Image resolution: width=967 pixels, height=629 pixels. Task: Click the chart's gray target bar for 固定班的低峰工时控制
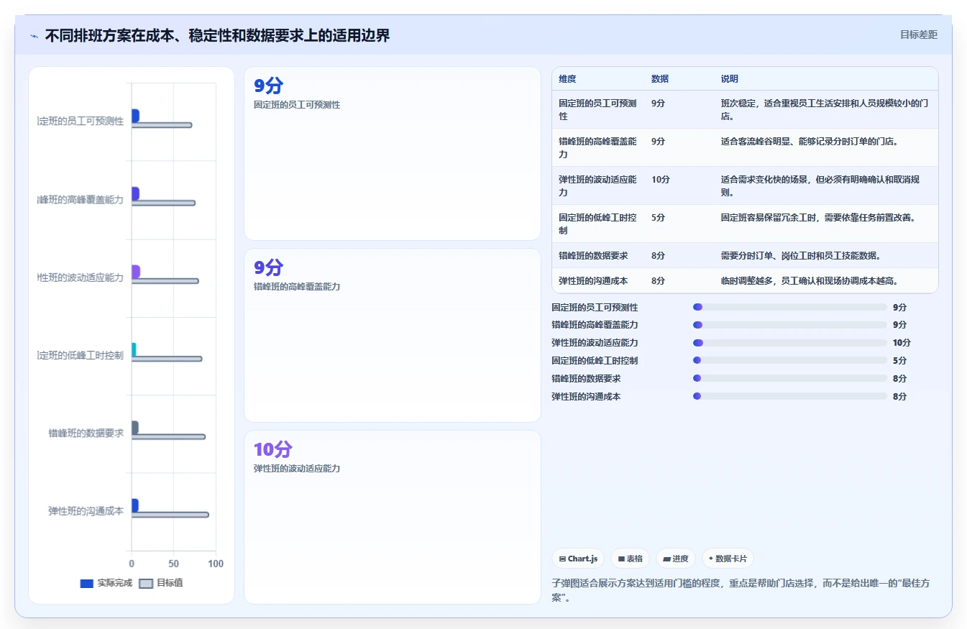[x=167, y=359]
